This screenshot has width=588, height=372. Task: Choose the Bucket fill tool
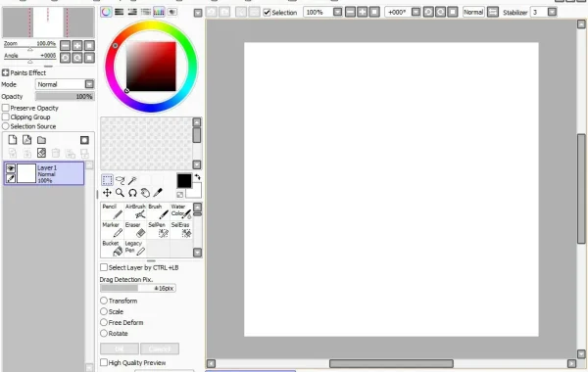[x=112, y=248]
